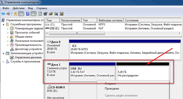Viewport: 183px width, 99px height.
Task: Click the rightmost settings list toolbar icon
Action: tap(61, 14)
